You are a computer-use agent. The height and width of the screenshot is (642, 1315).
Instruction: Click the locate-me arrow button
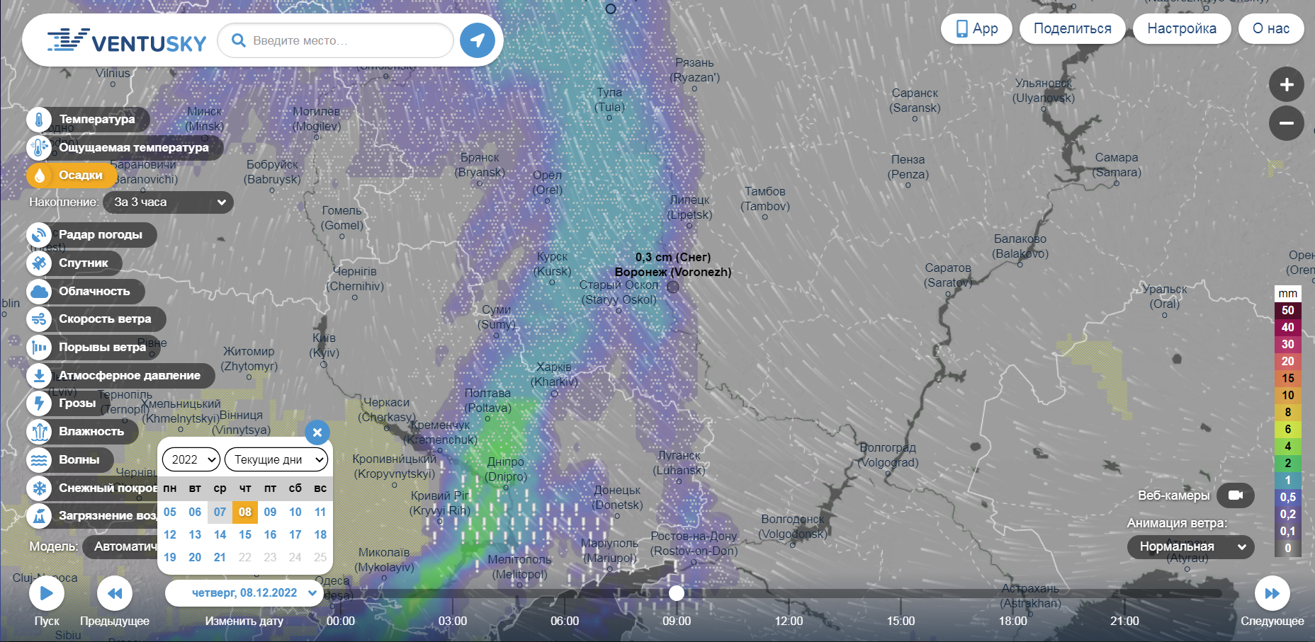point(478,40)
